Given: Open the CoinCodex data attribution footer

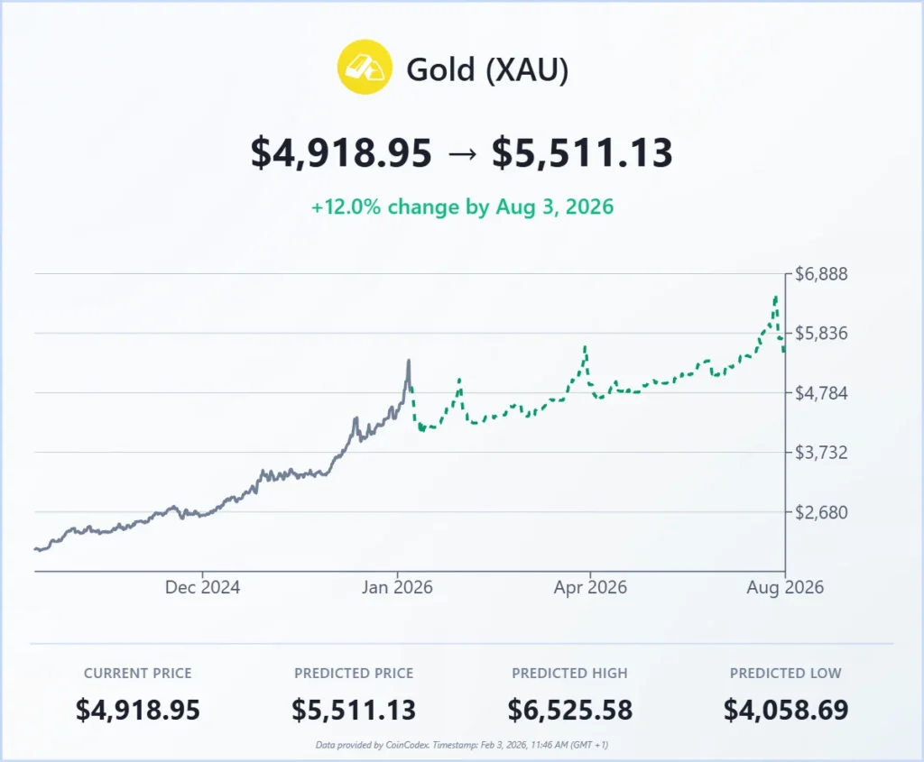Looking at the screenshot, I should point(462,745).
